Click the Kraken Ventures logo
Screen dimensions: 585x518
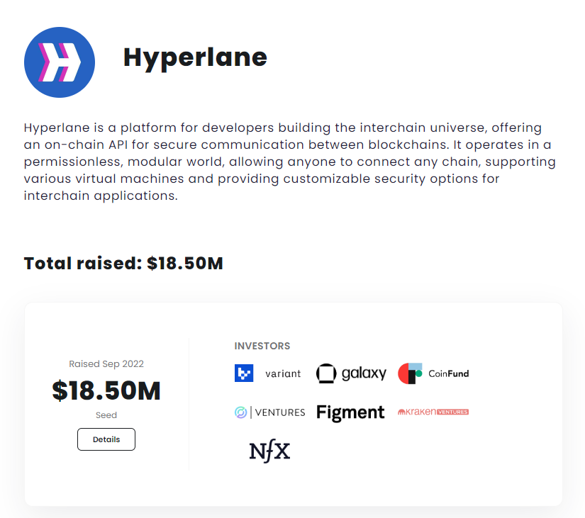(433, 411)
